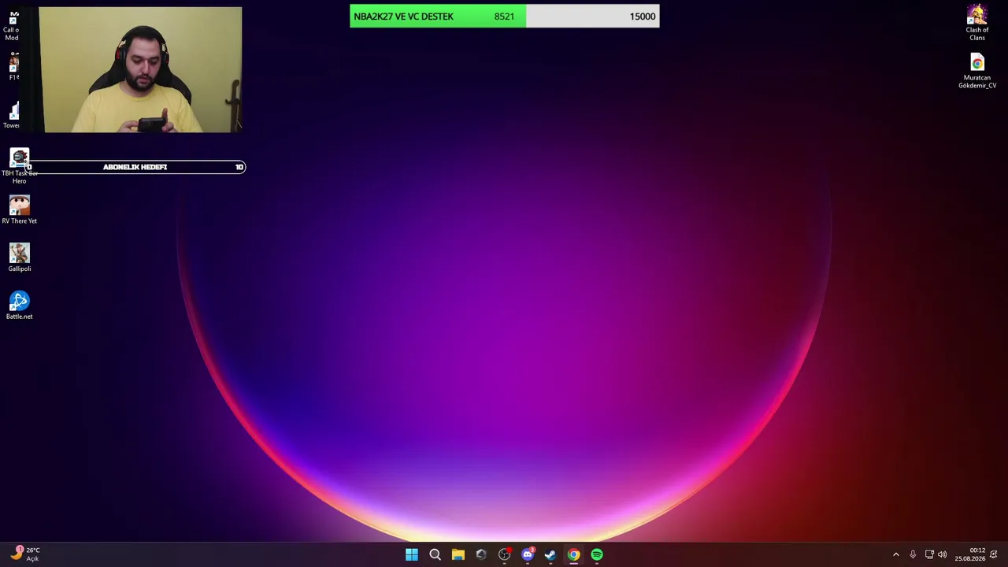
Task: Open the notification bell in the tray
Action: 994,554
